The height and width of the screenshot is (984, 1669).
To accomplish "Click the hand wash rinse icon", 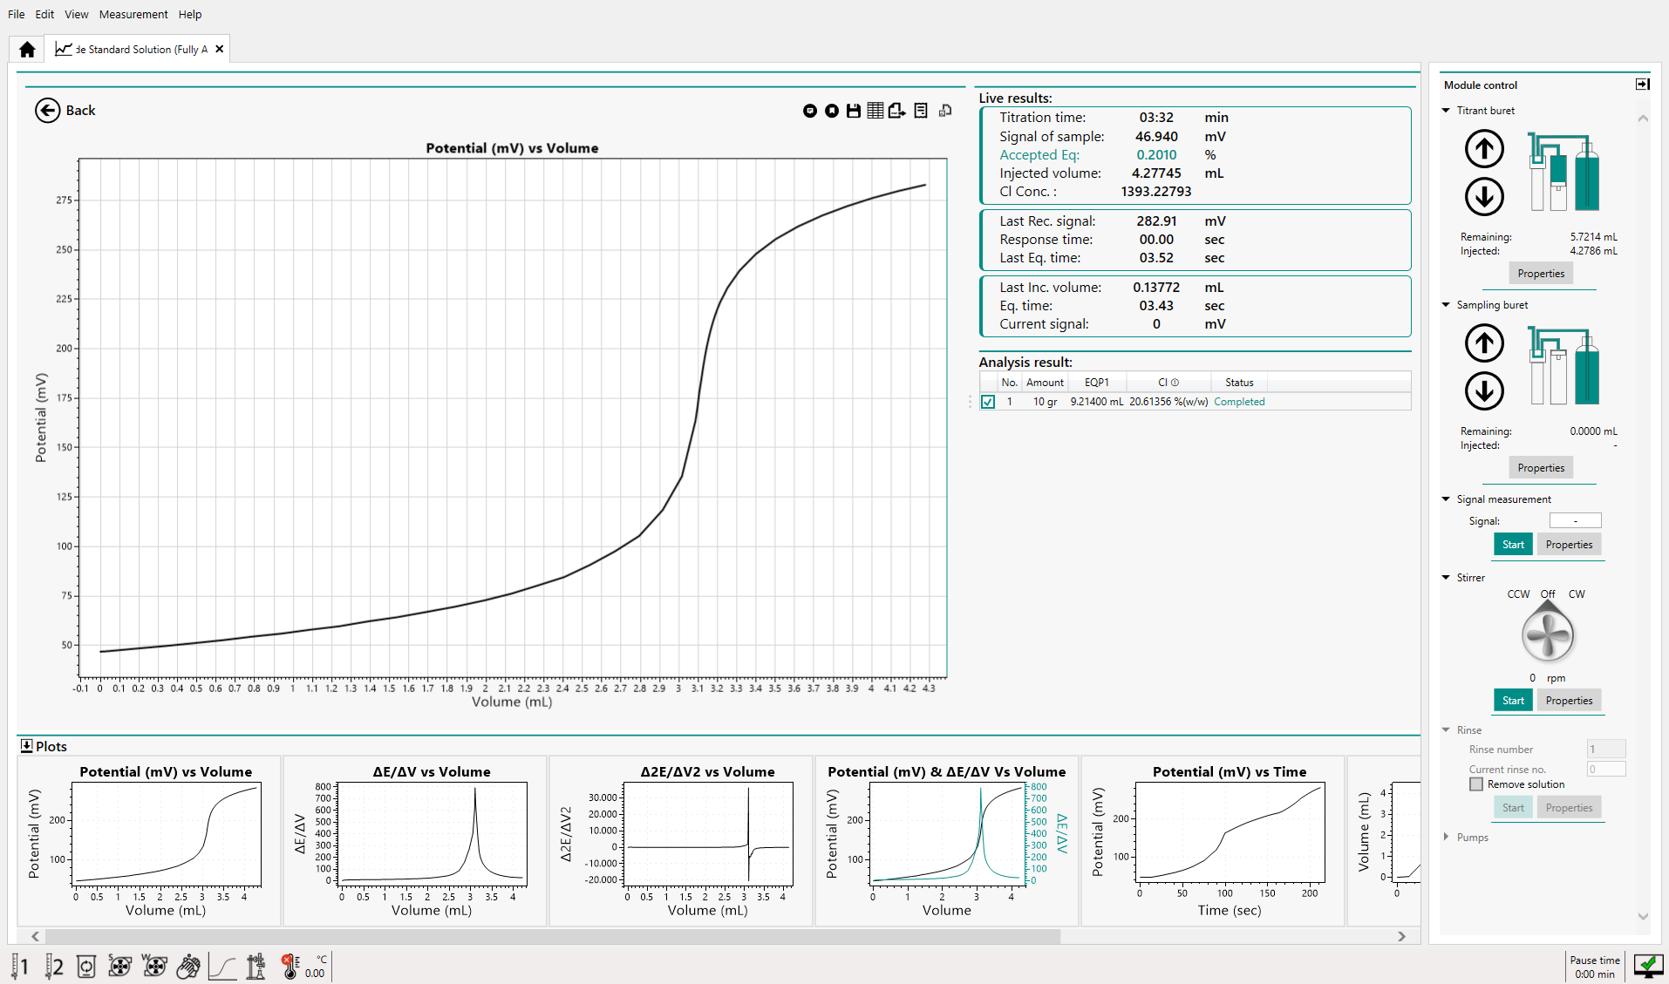I will 187,966.
